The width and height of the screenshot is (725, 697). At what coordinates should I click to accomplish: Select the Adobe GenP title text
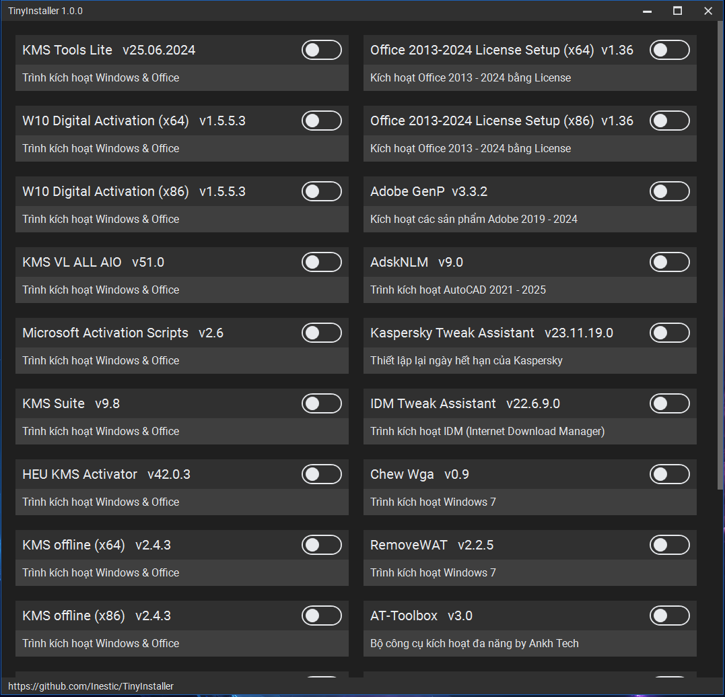pos(407,191)
